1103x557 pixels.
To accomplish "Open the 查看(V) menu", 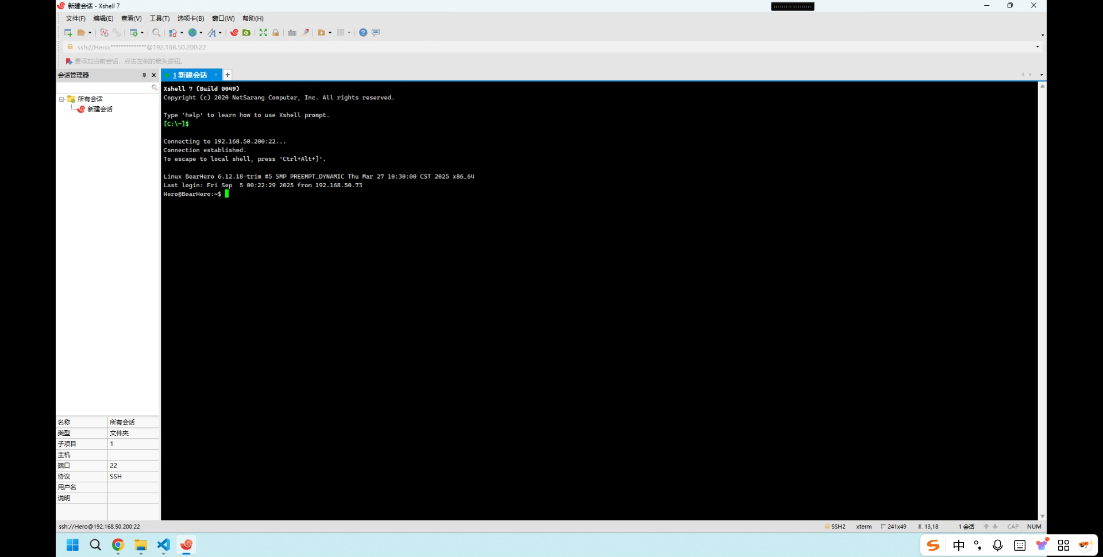I will click(131, 18).
